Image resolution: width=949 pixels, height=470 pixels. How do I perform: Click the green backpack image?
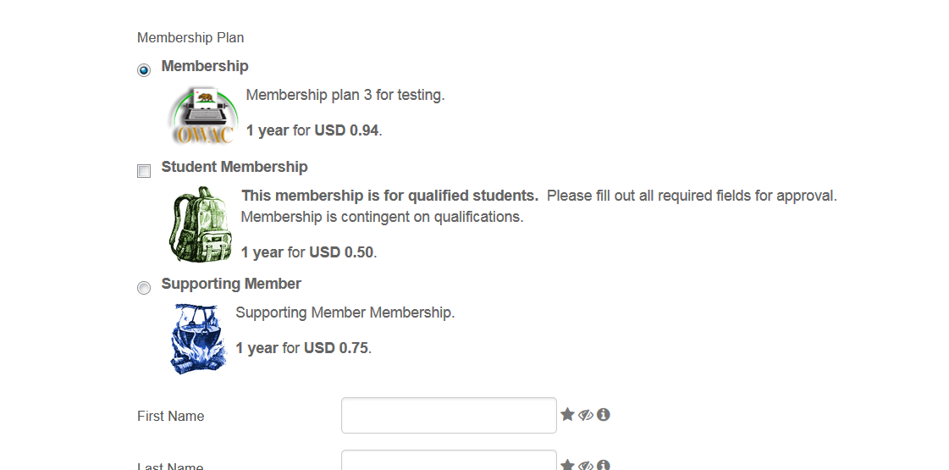pos(201,224)
